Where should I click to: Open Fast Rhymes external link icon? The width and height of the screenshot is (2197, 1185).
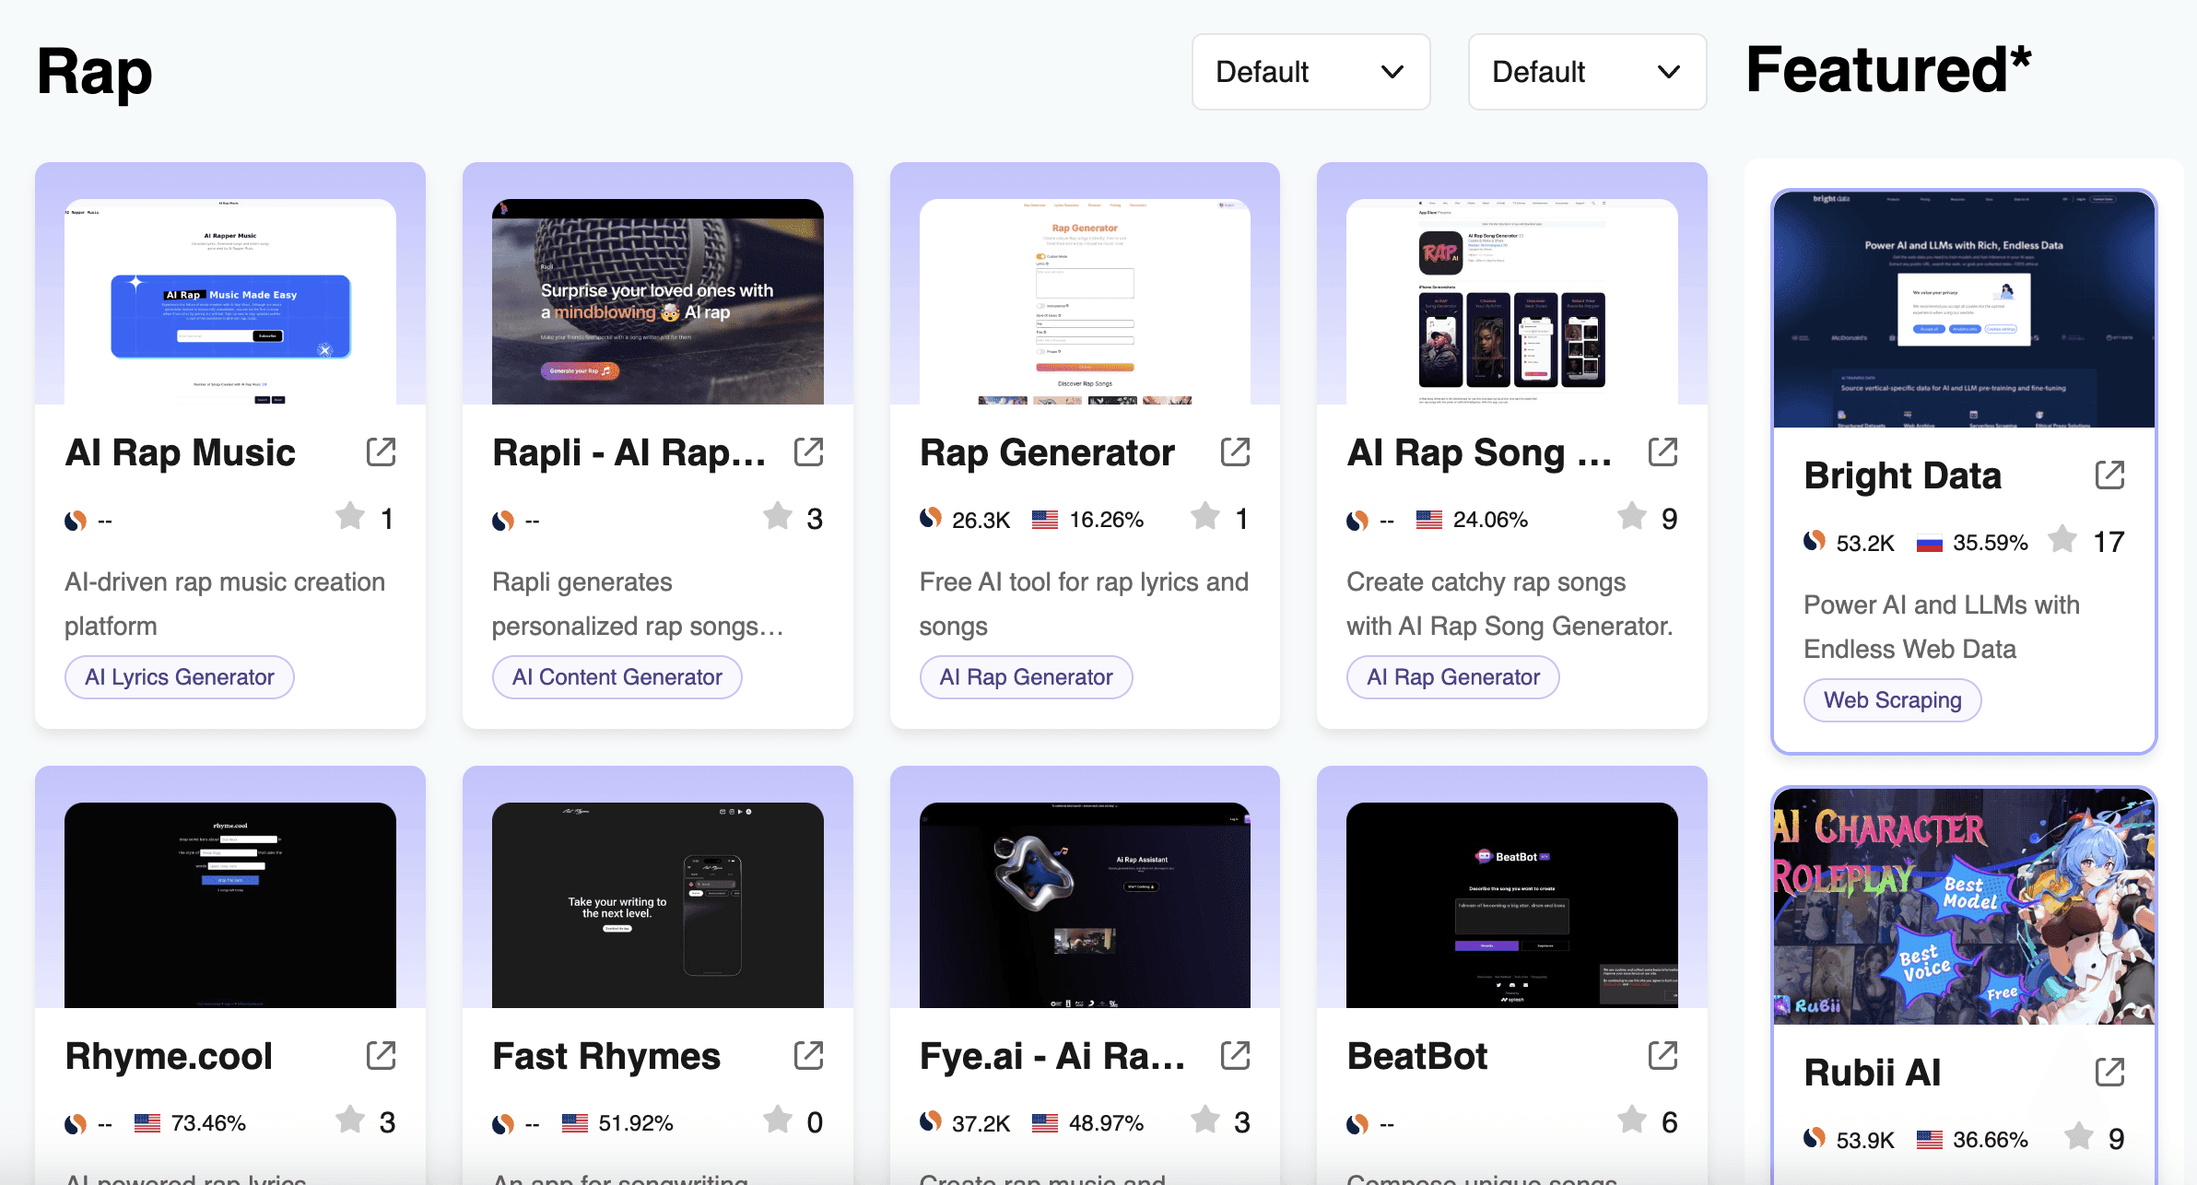click(x=808, y=1056)
